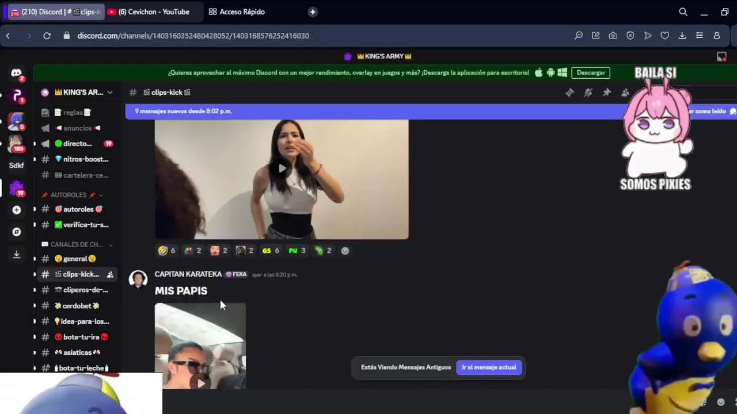Click the CAPITAN KARATEKA avatar

[x=138, y=279]
